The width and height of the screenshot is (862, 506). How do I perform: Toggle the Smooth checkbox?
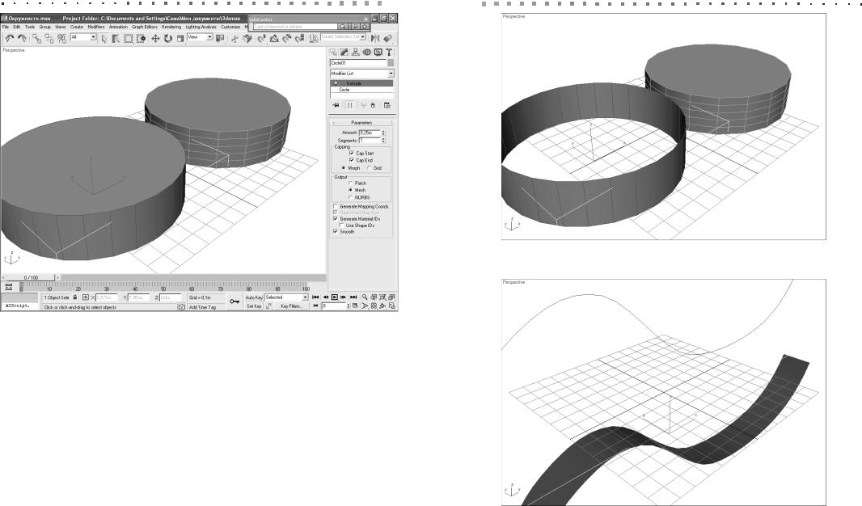click(336, 232)
